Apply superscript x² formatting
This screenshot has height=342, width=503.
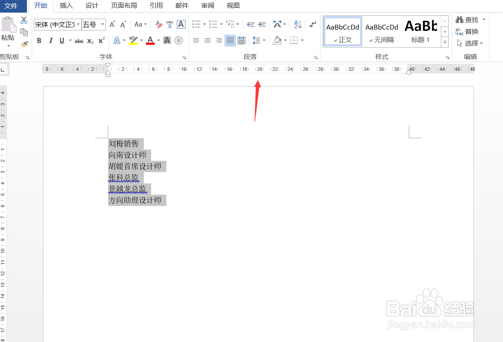tap(102, 40)
